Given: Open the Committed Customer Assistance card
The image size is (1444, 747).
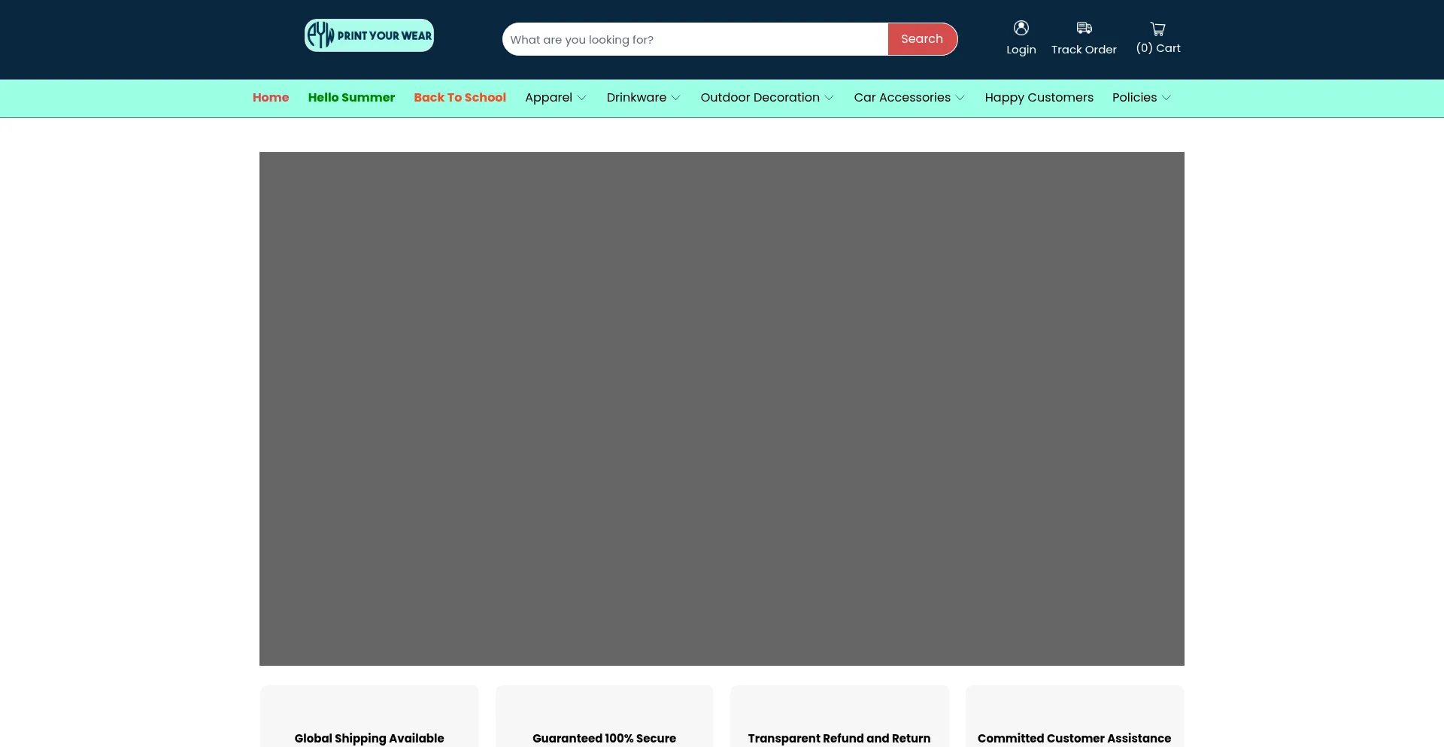Looking at the screenshot, I should tap(1074, 722).
